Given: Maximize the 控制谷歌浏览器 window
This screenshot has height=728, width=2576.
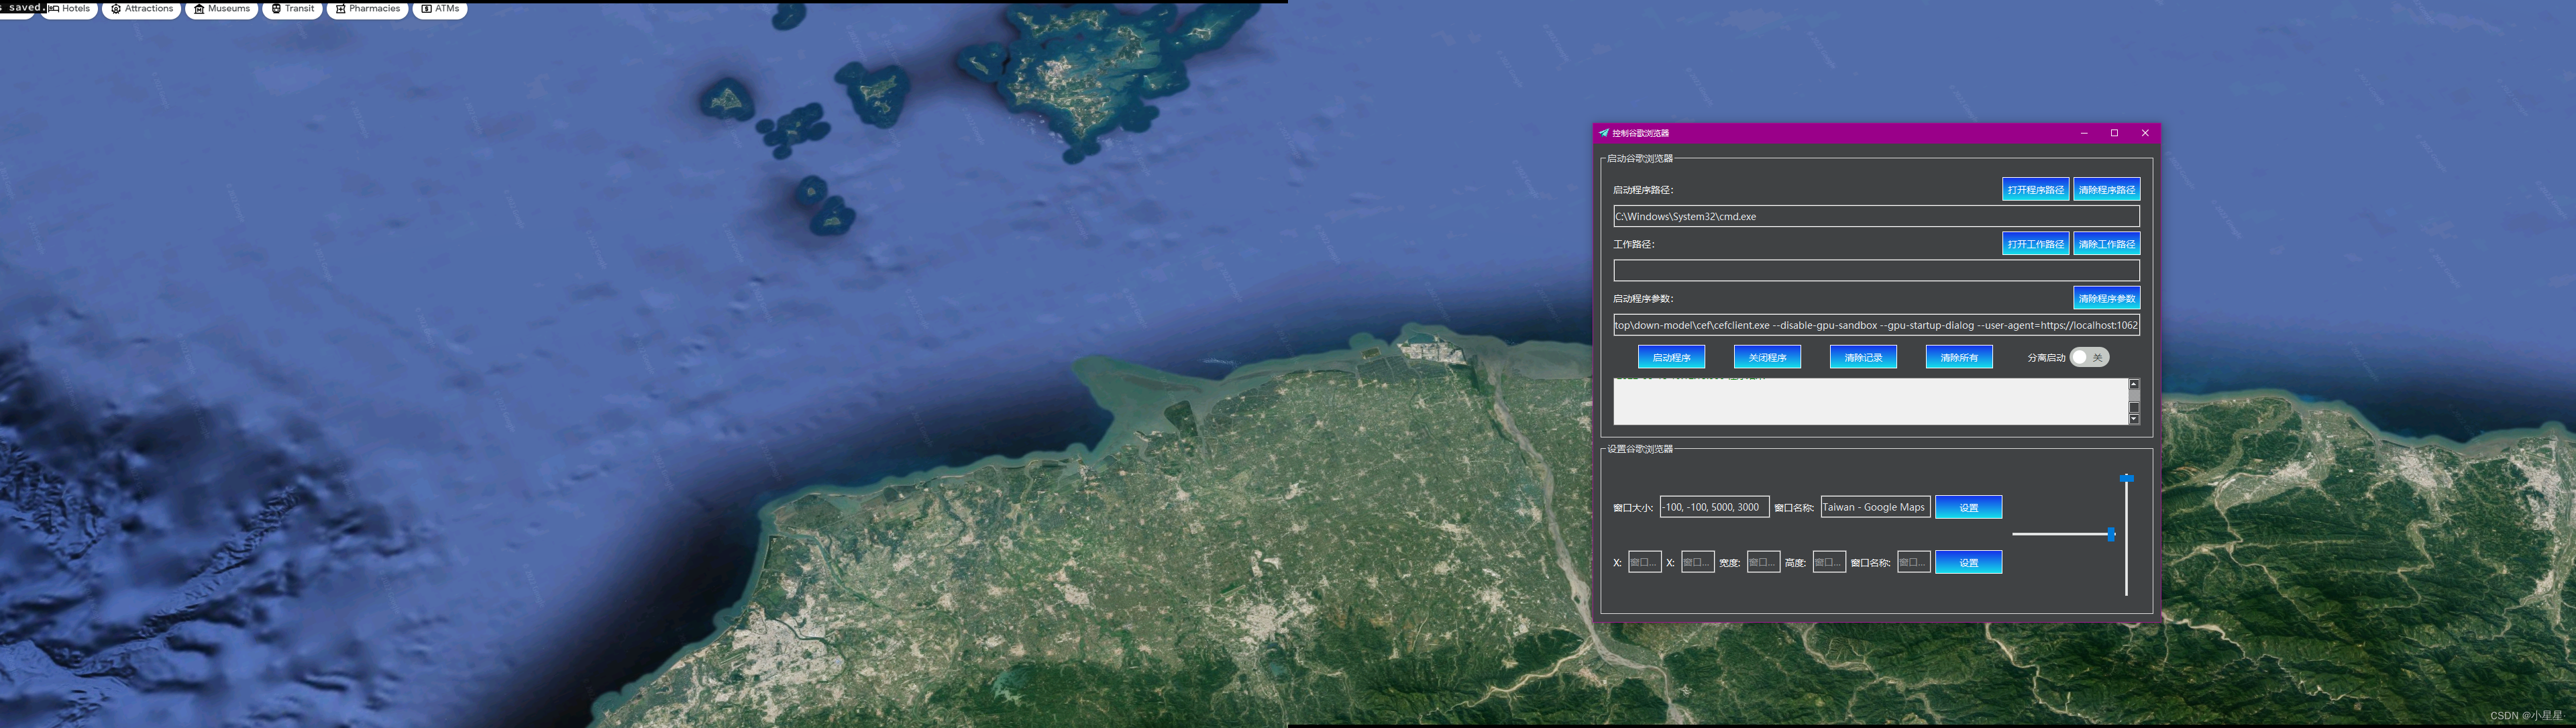Looking at the screenshot, I should [x=2114, y=133].
